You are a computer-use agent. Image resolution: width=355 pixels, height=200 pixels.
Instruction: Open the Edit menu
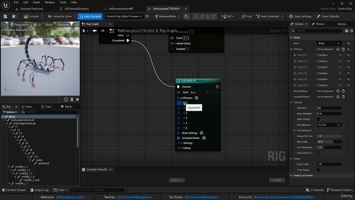[x=26, y=2]
